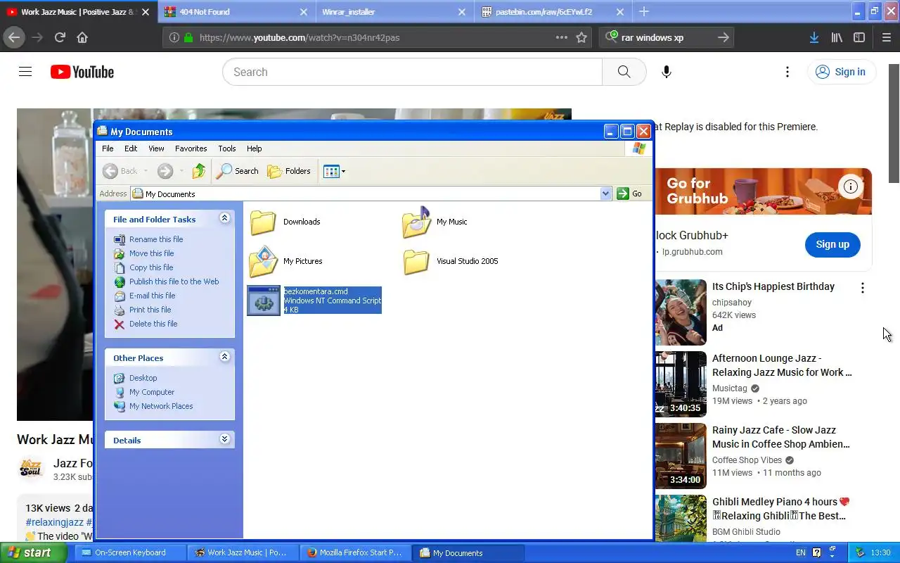Image resolution: width=900 pixels, height=563 pixels.
Task: Toggle Firefox sidebar icon
Action: coord(859,37)
